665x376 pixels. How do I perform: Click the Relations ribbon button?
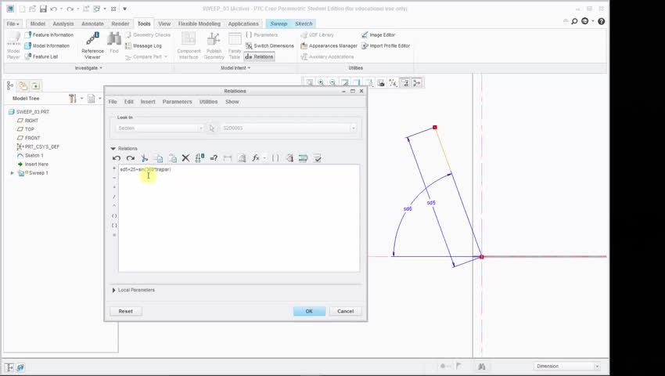(x=259, y=56)
